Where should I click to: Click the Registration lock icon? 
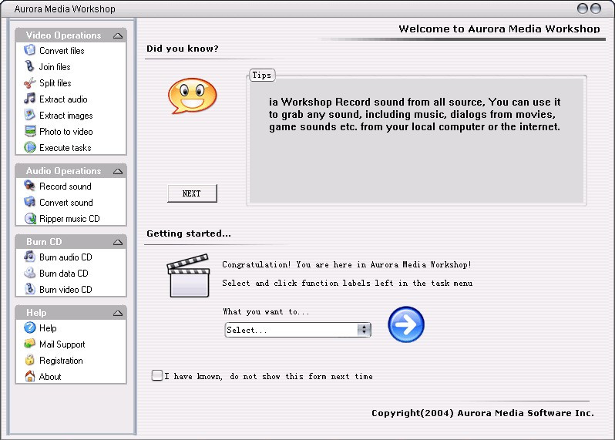tap(29, 360)
